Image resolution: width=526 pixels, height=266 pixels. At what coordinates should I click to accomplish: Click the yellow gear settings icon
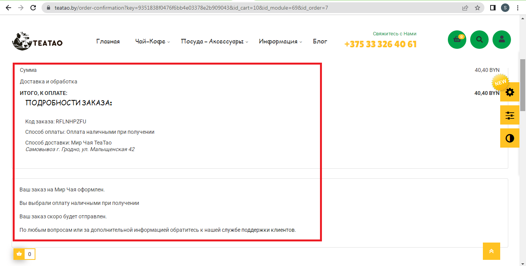coord(509,92)
